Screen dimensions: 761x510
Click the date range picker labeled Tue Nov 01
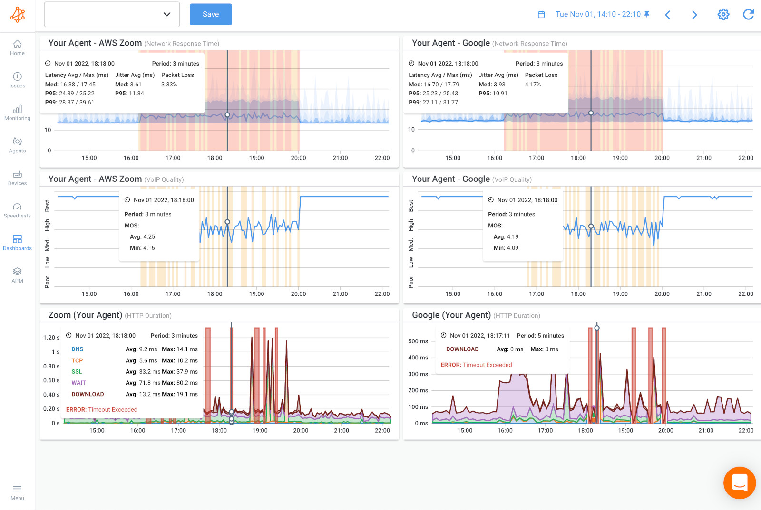click(x=598, y=14)
